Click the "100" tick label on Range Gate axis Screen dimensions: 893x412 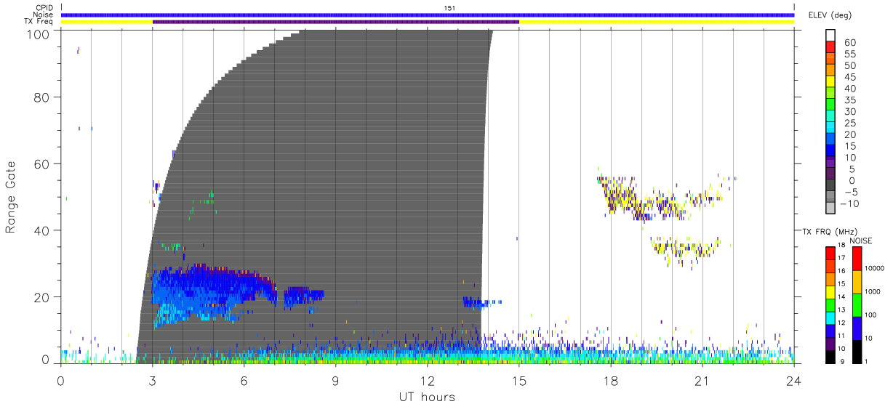click(x=39, y=33)
